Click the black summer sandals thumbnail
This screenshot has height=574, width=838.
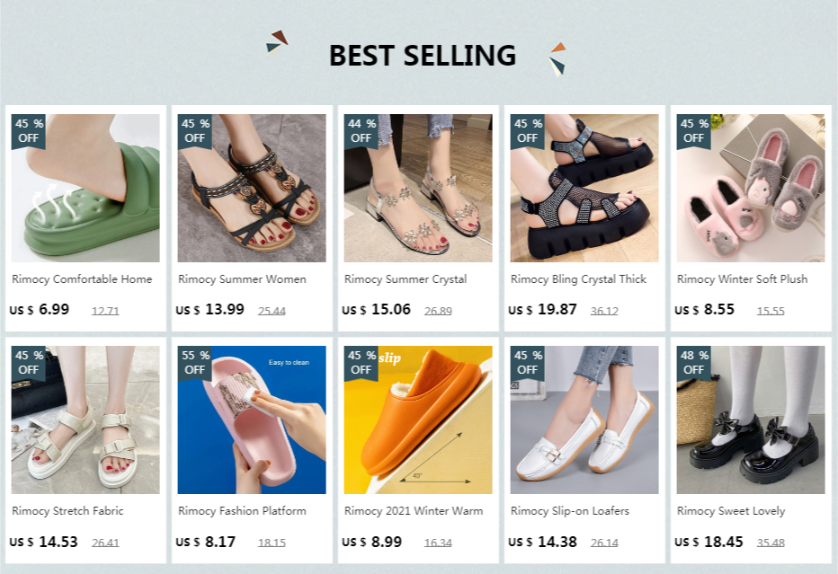[252, 189]
